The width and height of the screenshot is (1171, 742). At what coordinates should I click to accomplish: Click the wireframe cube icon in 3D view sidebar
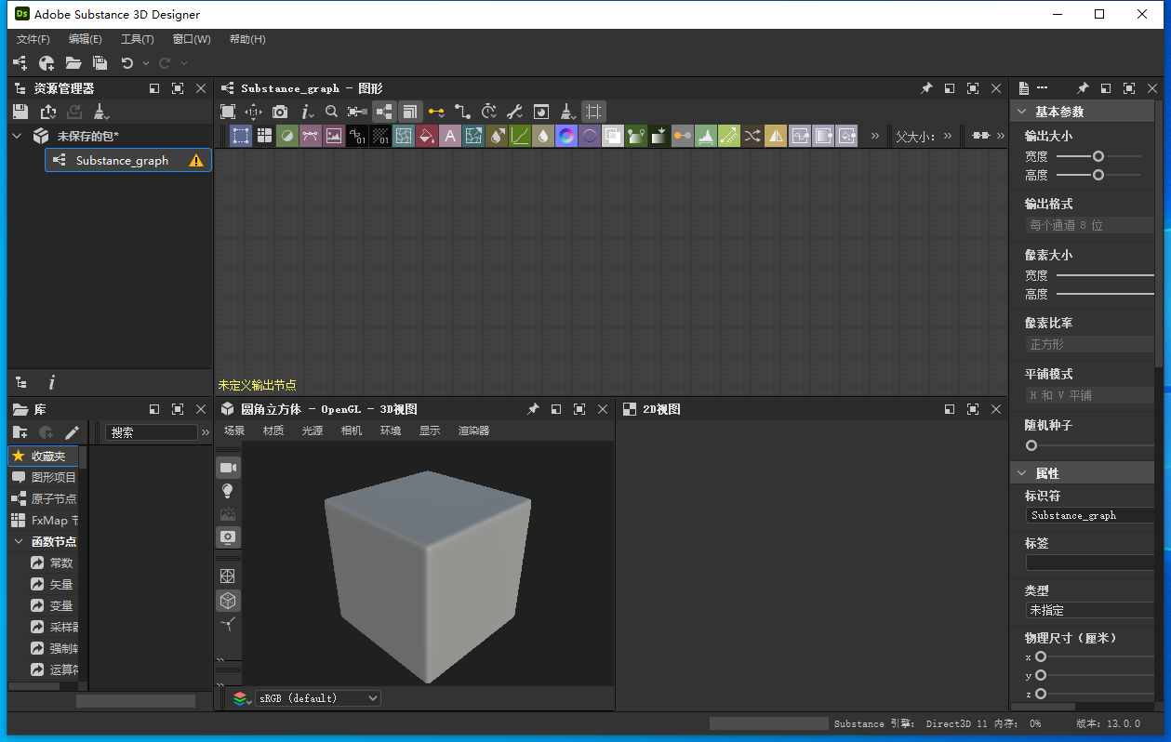(228, 576)
